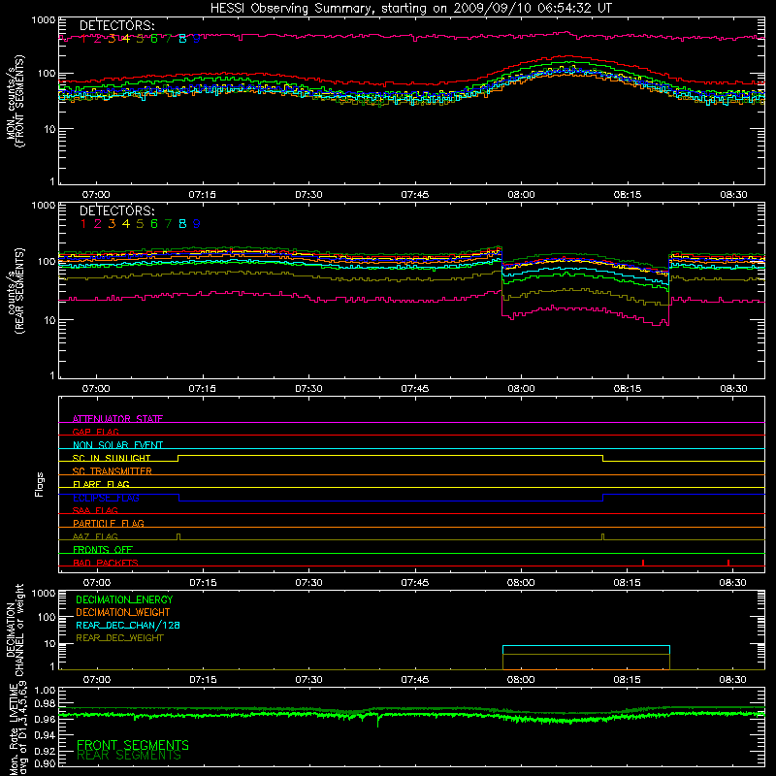Click the 1000 tick on front segments axis
This screenshot has width=776, height=776.
pyautogui.click(x=43, y=20)
